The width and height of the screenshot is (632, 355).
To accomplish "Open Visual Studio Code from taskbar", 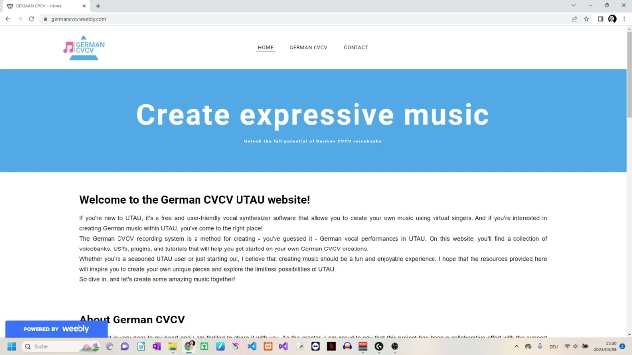I will tap(252, 346).
